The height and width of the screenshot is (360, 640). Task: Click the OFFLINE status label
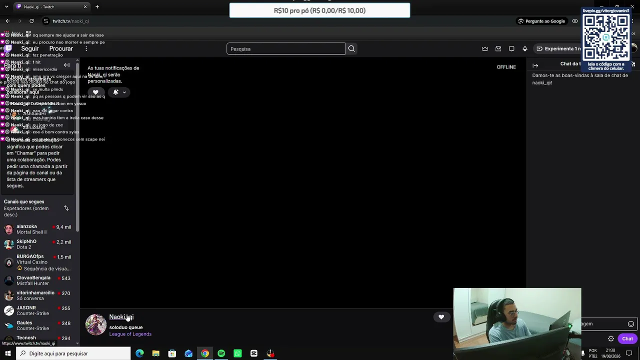point(506,67)
